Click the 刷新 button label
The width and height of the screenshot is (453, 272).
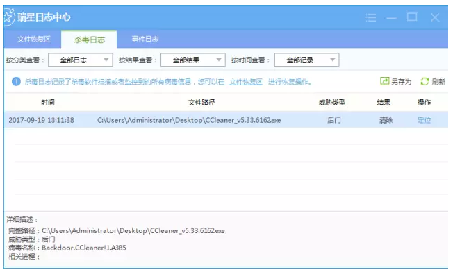[438, 82]
